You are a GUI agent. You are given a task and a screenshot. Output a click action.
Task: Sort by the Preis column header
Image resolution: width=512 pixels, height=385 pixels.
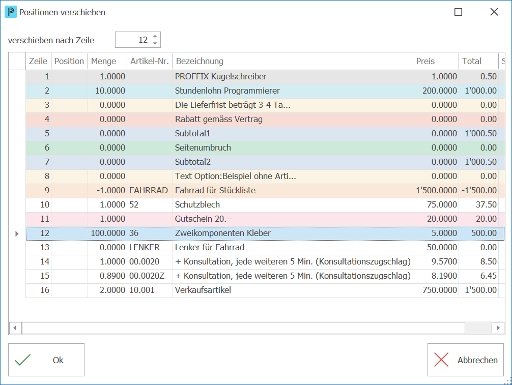[436, 61]
